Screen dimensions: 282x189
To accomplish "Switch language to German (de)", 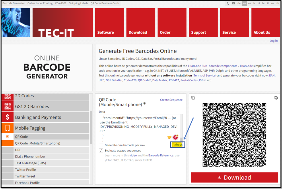I will 239,3.
